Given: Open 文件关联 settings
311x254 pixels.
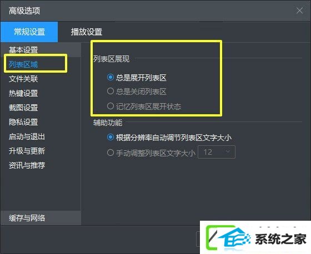Looking at the screenshot, I should pyautogui.click(x=23, y=79).
